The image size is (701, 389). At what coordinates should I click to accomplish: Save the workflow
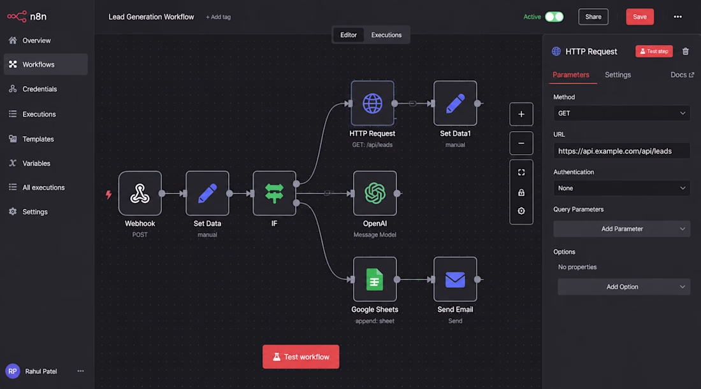(x=640, y=17)
